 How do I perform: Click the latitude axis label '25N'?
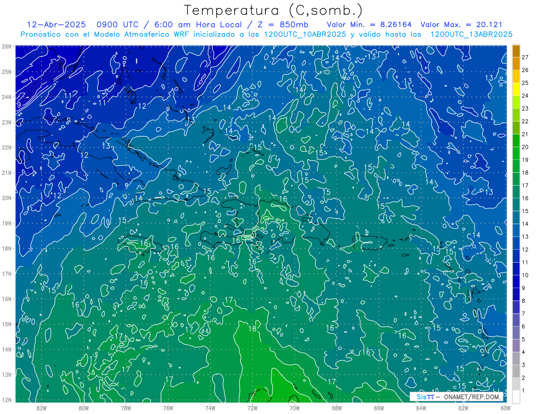[x=7, y=71]
